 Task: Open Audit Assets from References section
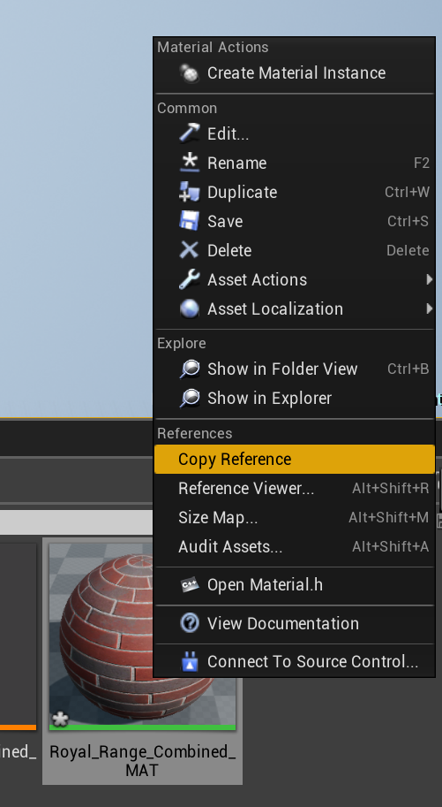coord(295,546)
